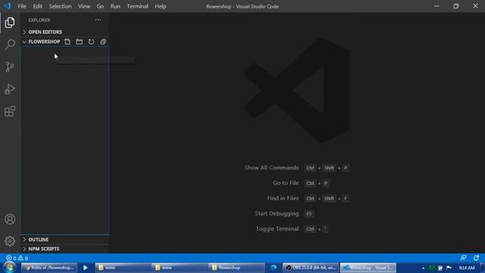
Task: Click the Go to File hint text
Action: pyautogui.click(x=286, y=183)
